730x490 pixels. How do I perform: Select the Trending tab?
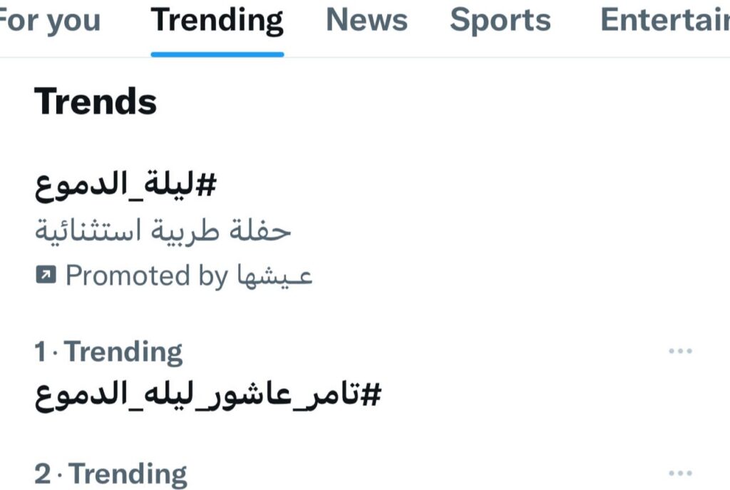click(217, 21)
